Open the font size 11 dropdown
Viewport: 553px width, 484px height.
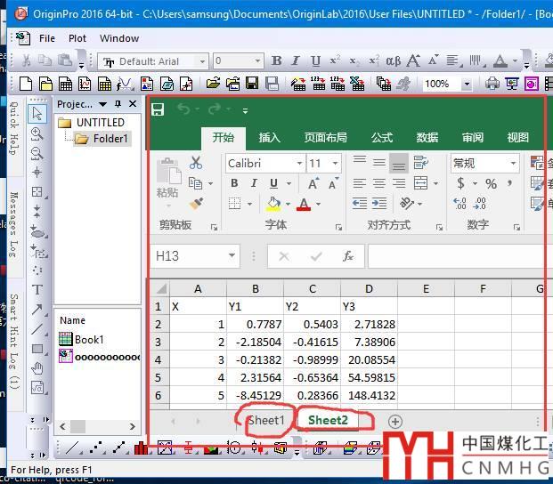click(335, 164)
